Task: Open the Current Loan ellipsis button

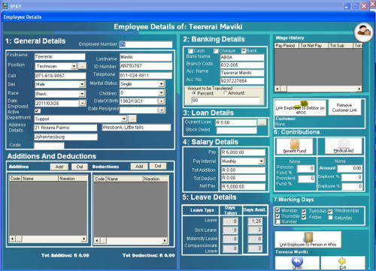Action: pos(262,122)
